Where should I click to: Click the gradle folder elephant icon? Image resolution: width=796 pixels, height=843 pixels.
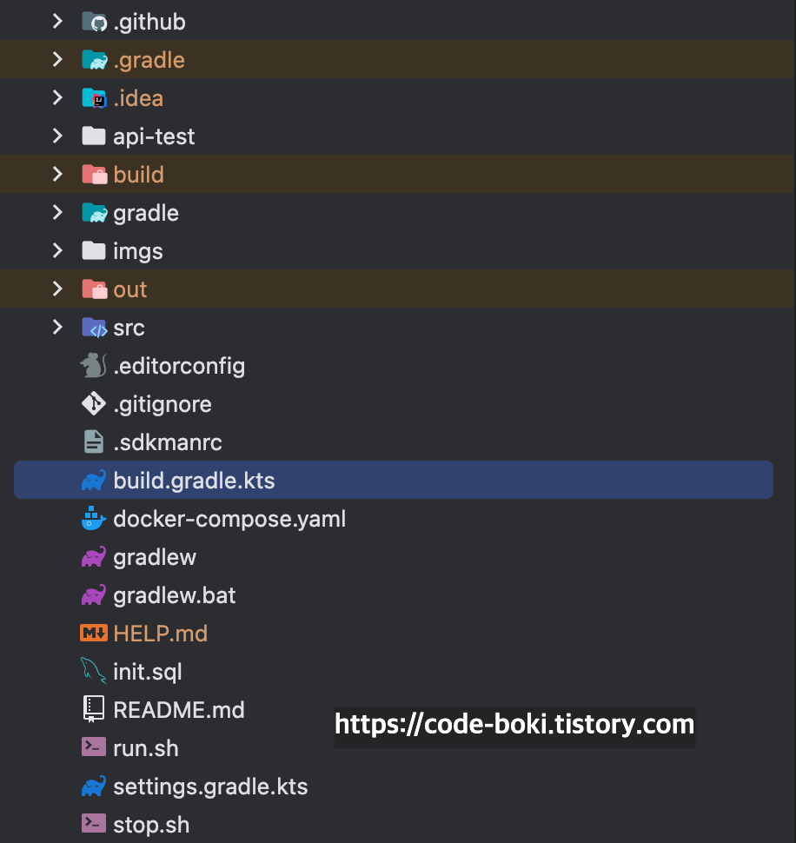point(94,213)
